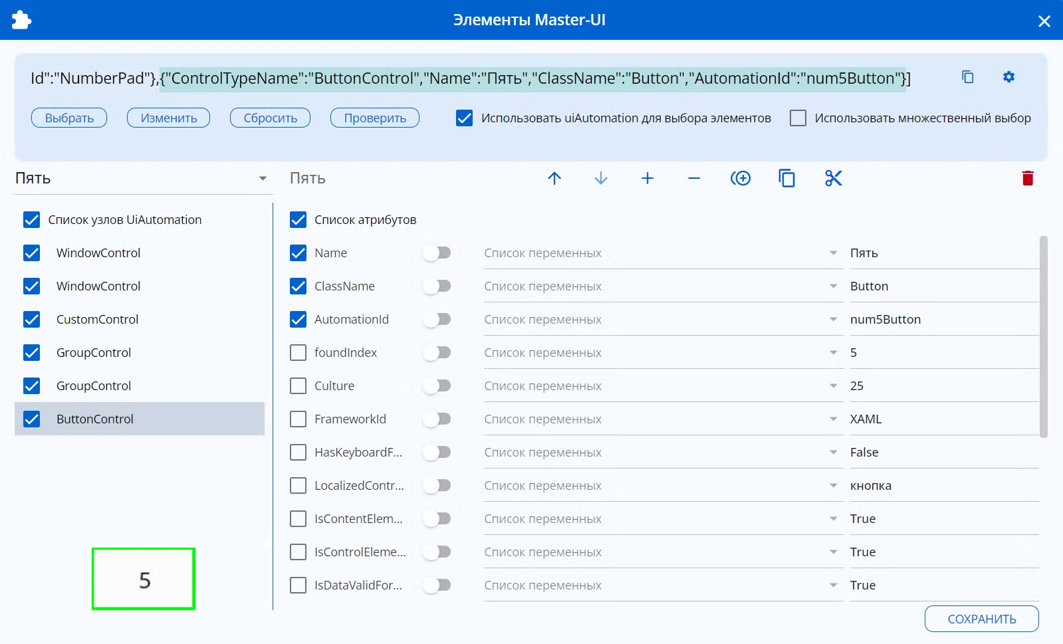Toggle Список атрибутов checkbox
Image resolution: width=1063 pixels, height=644 pixels.
(x=298, y=220)
